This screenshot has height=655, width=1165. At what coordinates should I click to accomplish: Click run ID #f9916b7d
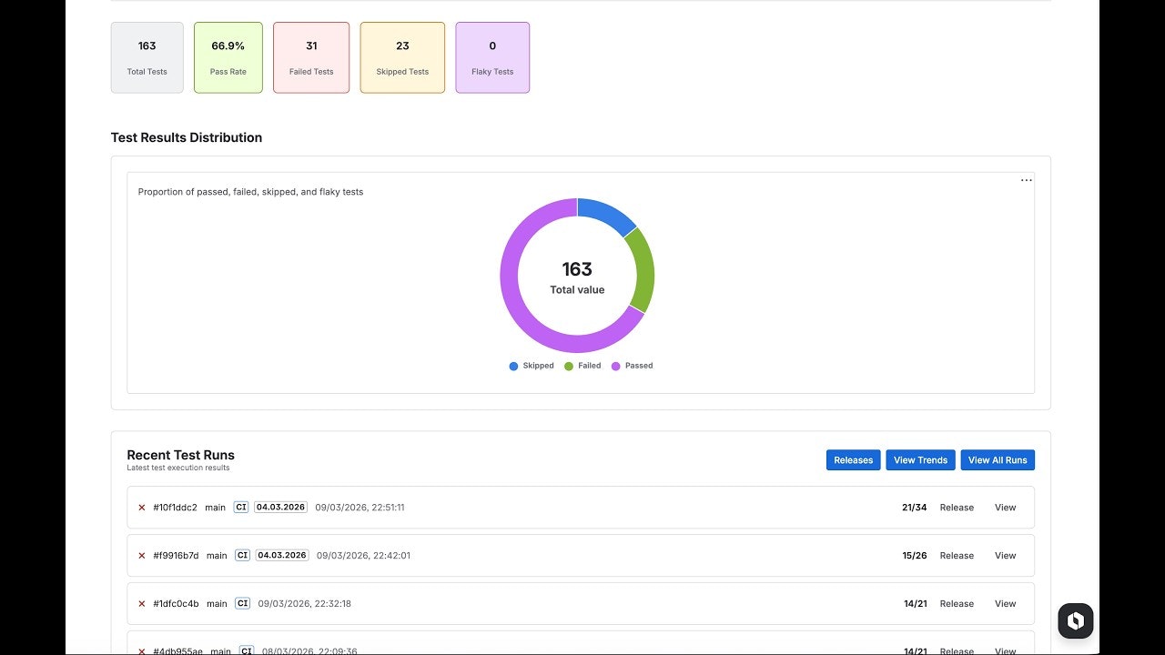[x=176, y=556]
